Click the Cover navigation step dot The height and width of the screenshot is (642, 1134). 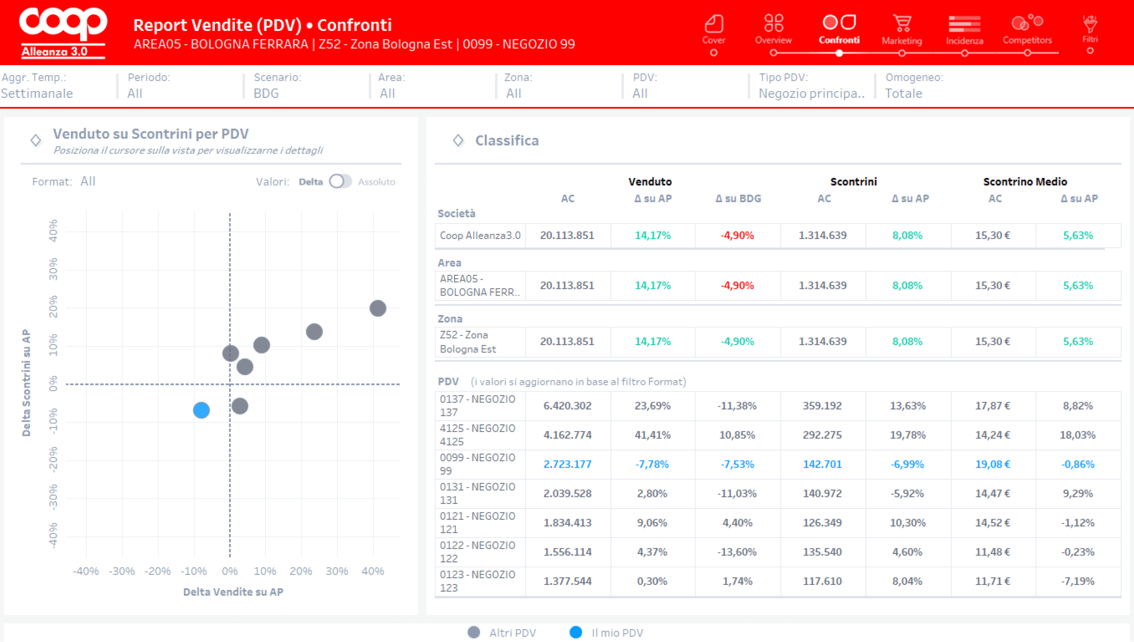point(714,53)
